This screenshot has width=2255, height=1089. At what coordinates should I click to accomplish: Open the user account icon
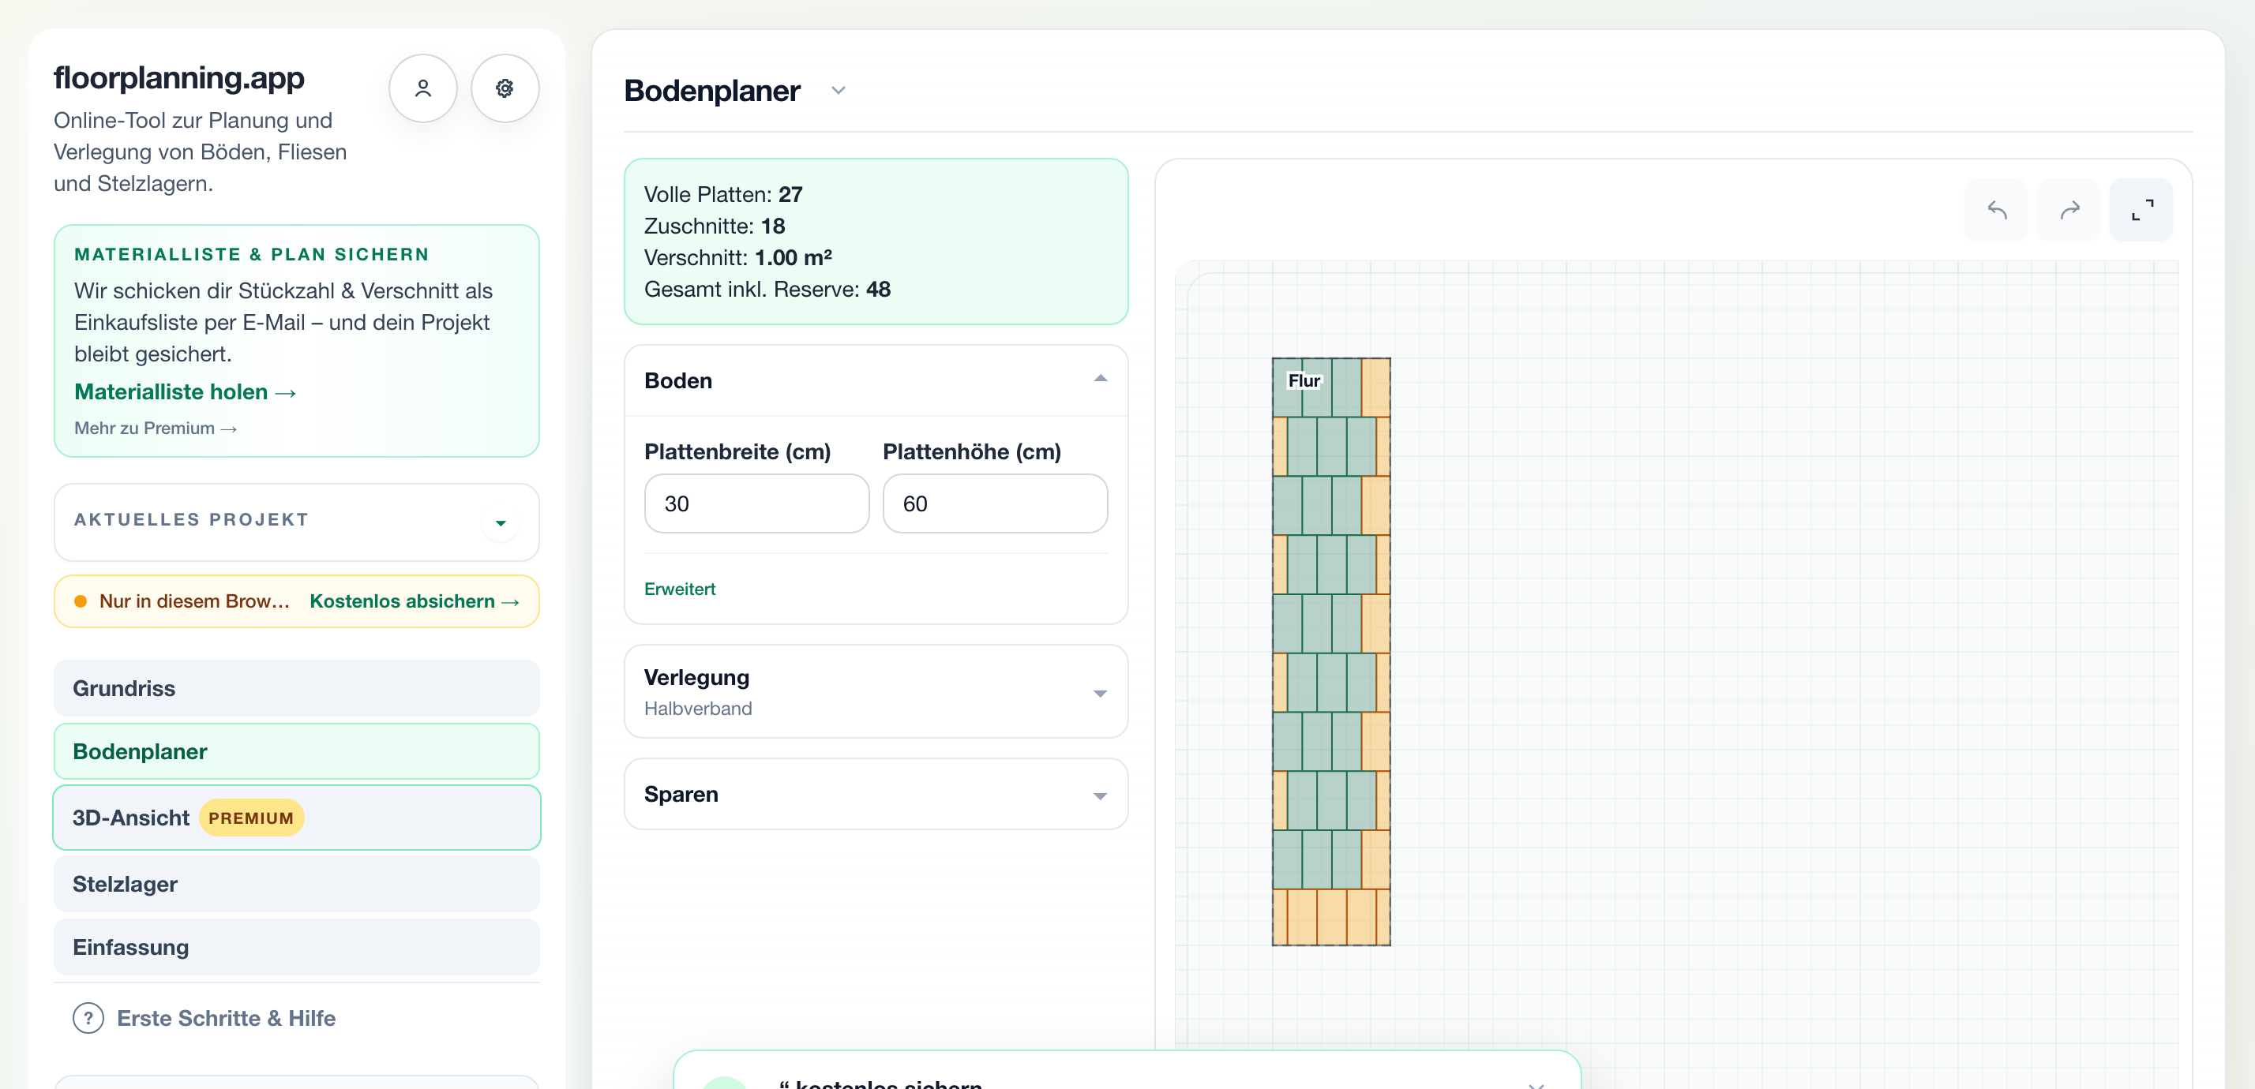pos(423,88)
